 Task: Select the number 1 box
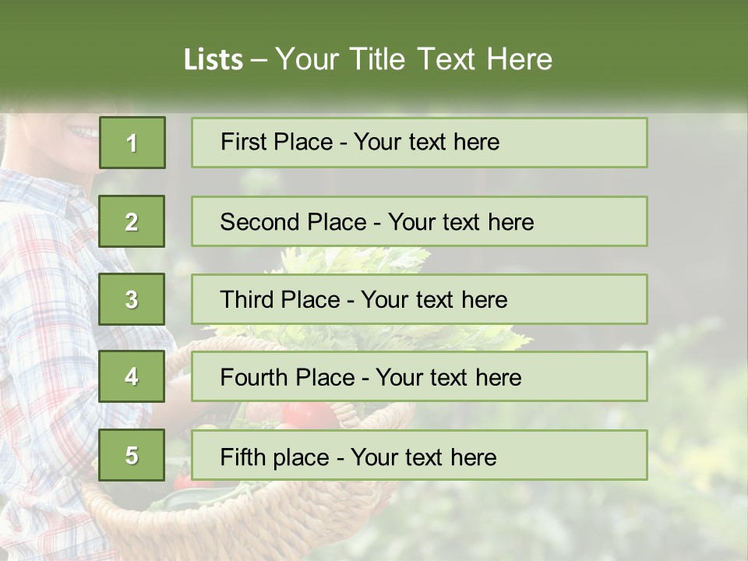pos(132,142)
